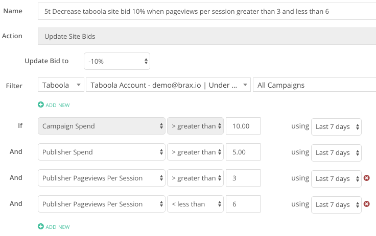Change the Publisher Spend metric selector
376x236 pixels.
[102, 152]
